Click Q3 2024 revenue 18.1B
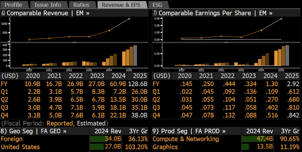 pos(118,108)
